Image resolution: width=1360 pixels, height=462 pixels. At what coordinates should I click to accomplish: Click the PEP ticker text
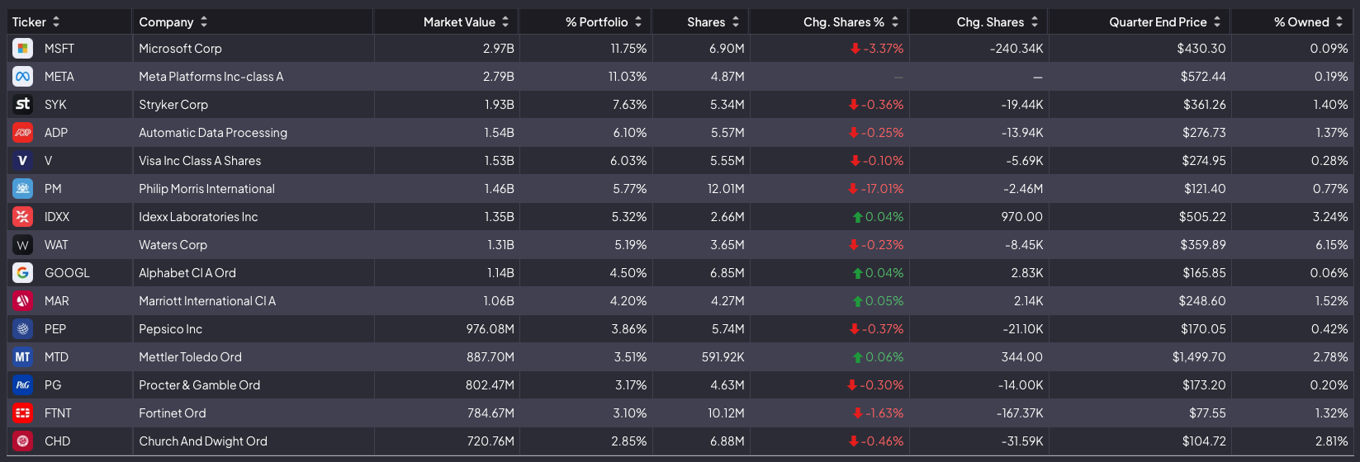click(55, 329)
